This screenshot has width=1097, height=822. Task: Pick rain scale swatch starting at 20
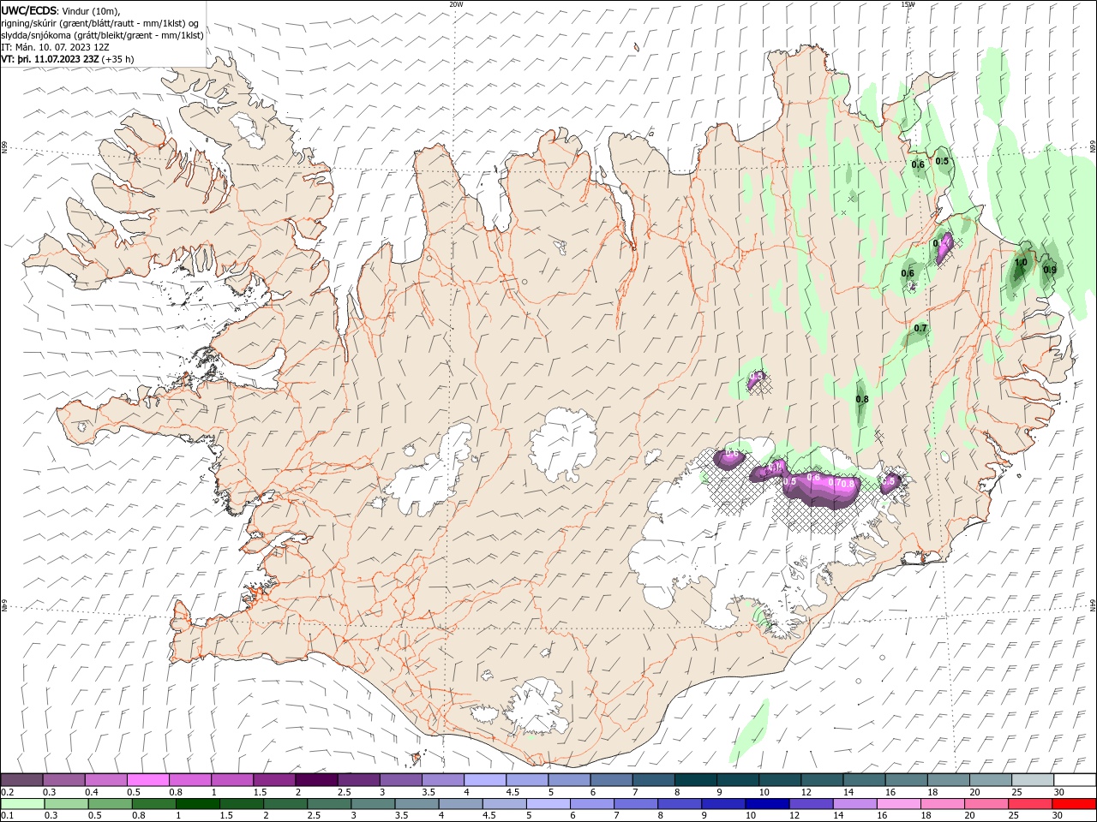tap(986, 804)
